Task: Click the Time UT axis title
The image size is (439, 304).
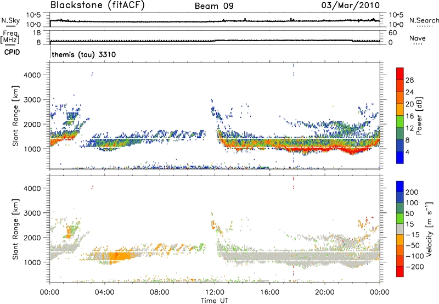Action: 215,300
